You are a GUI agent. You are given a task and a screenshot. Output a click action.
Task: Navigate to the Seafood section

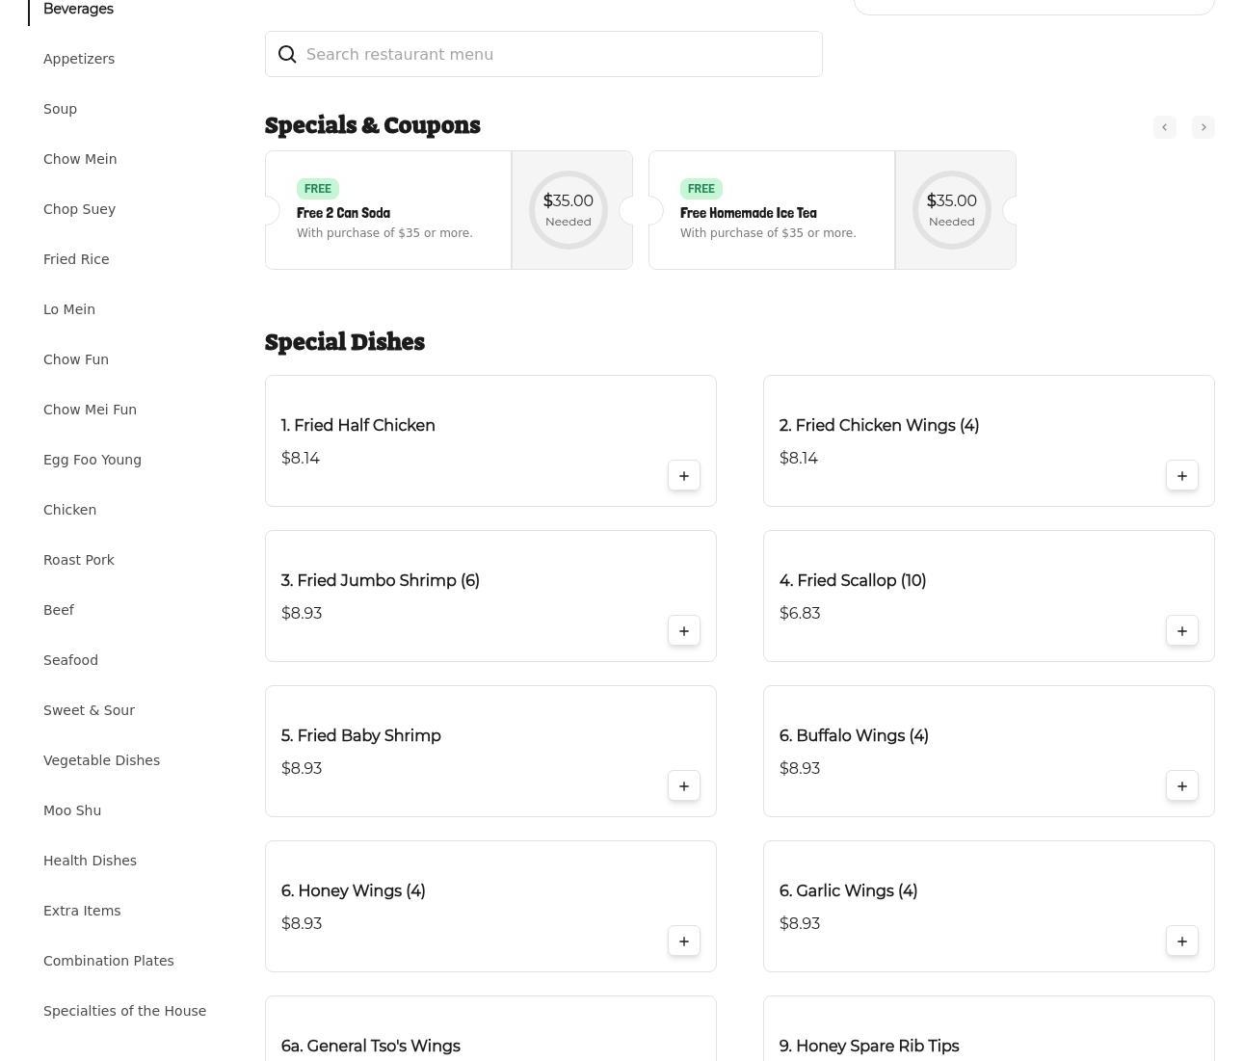pos(70,660)
